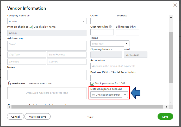Open the Display name as dropdown
This screenshot has height=127, width=181.
[x=84, y=21]
